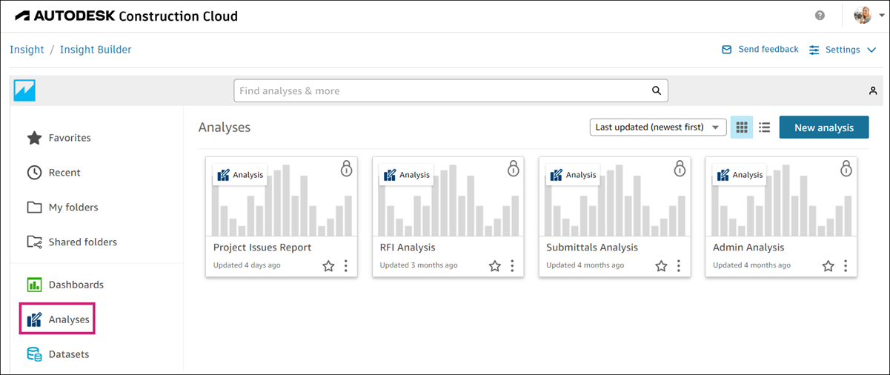Open more options for RFI Analysis

coord(512,265)
